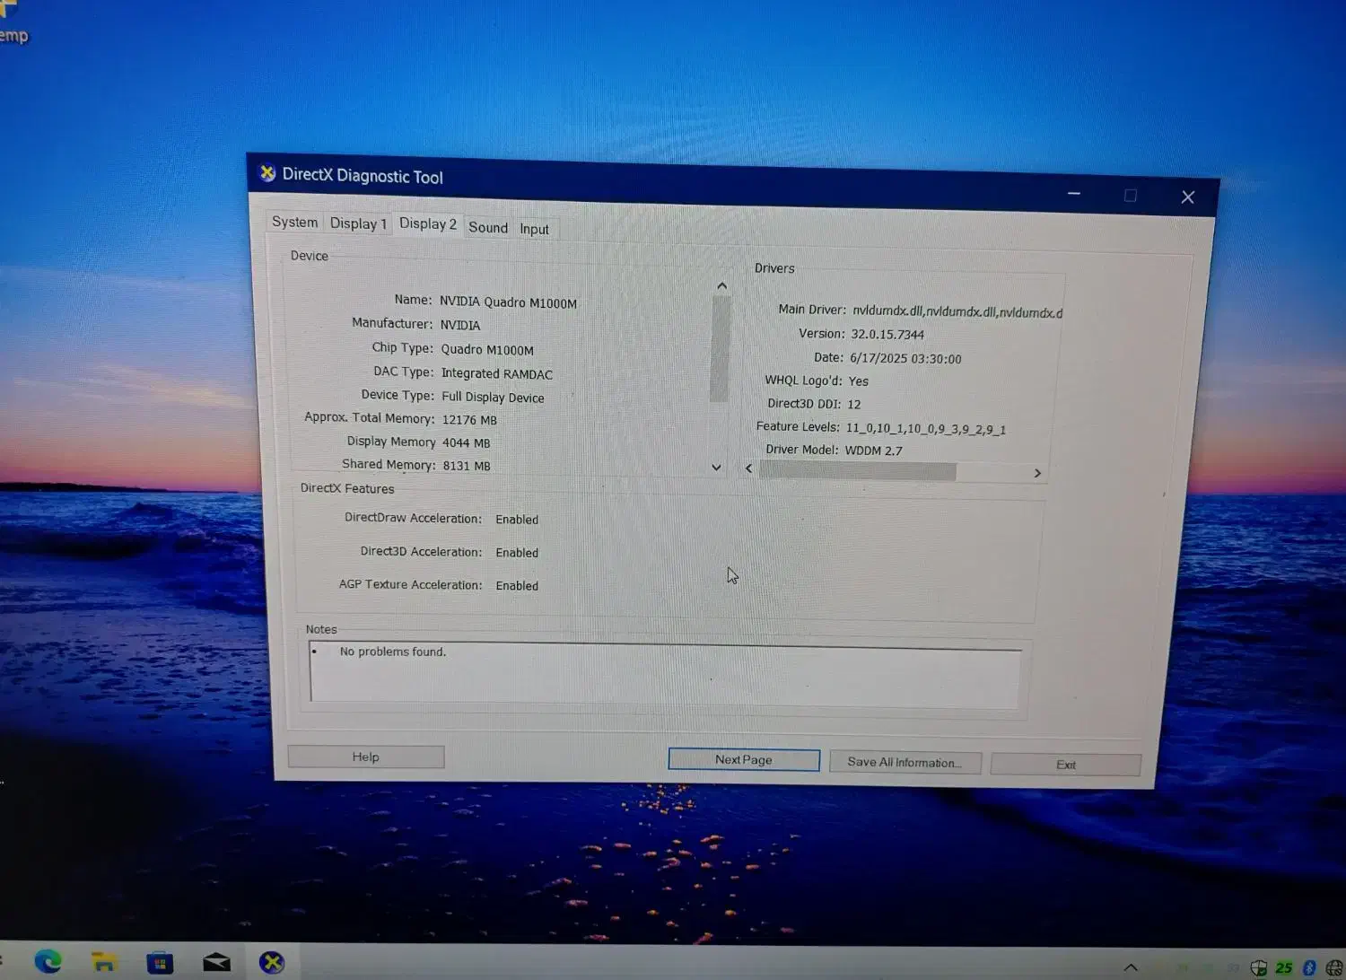The width and height of the screenshot is (1346, 980).
Task: Click the DirectX Diagnostic Tool taskbar icon
Action: click(x=272, y=963)
